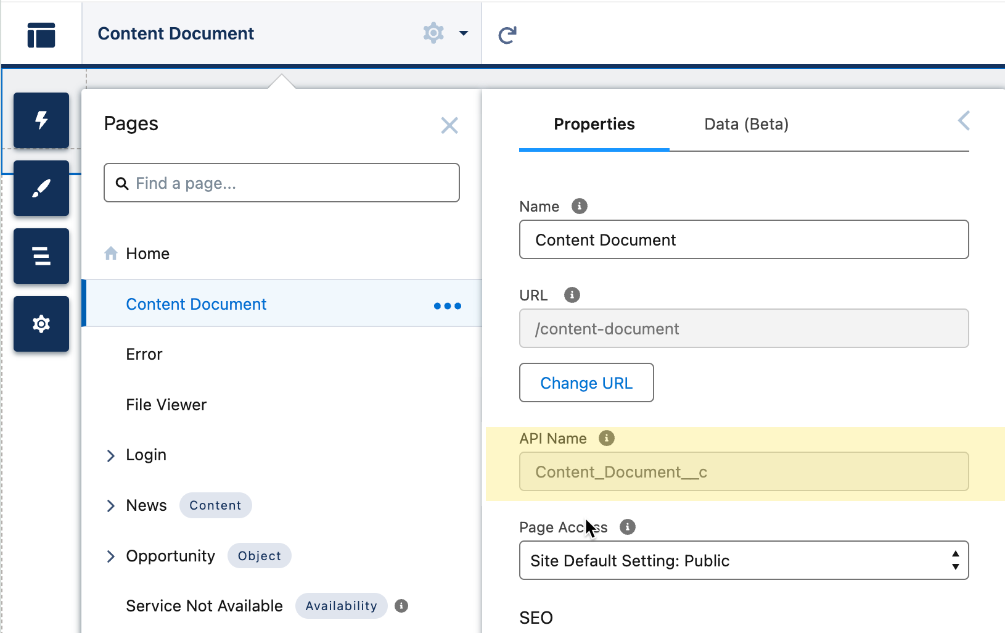Open the Page Access dropdown
The height and width of the screenshot is (633, 1005).
click(x=744, y=560)
